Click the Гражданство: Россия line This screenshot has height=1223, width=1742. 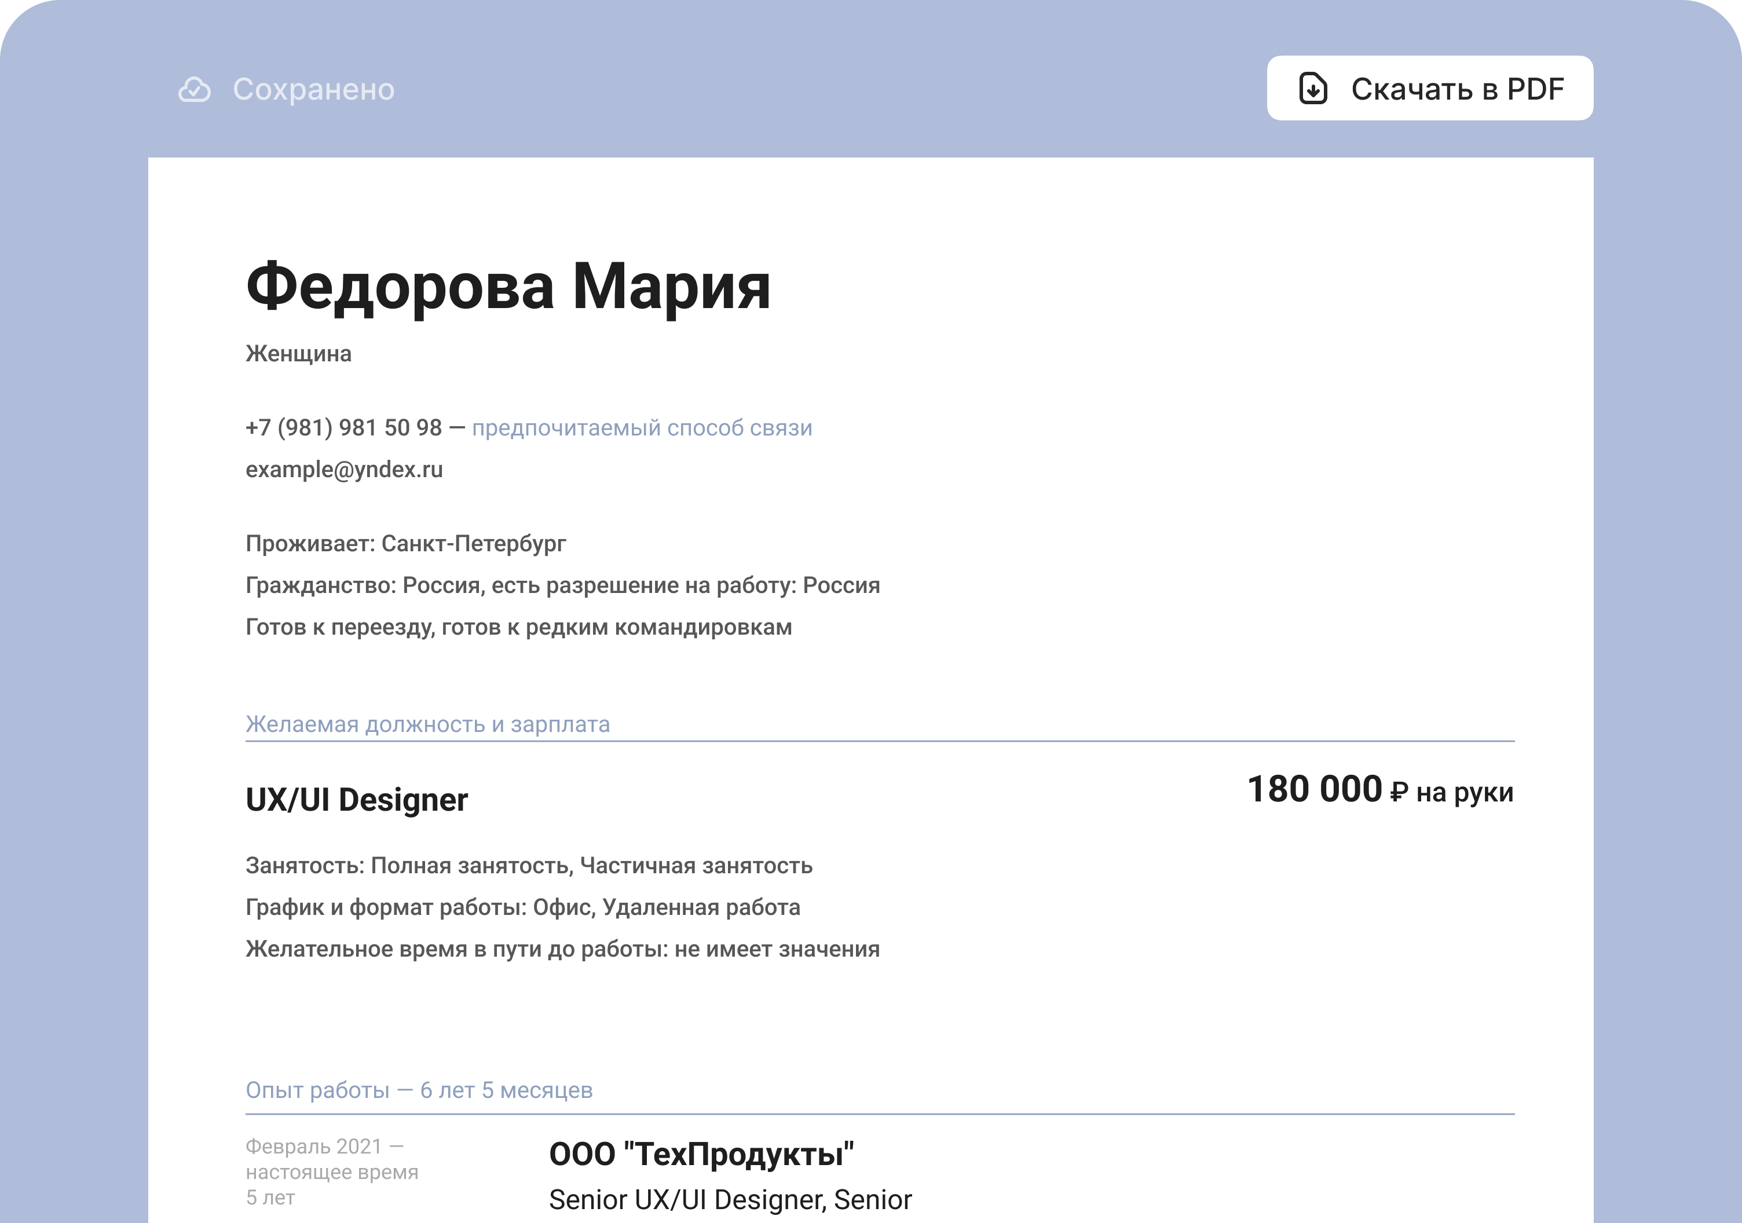pos(562,585)
